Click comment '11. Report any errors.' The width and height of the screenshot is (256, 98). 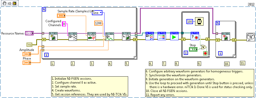coord(160,95)
